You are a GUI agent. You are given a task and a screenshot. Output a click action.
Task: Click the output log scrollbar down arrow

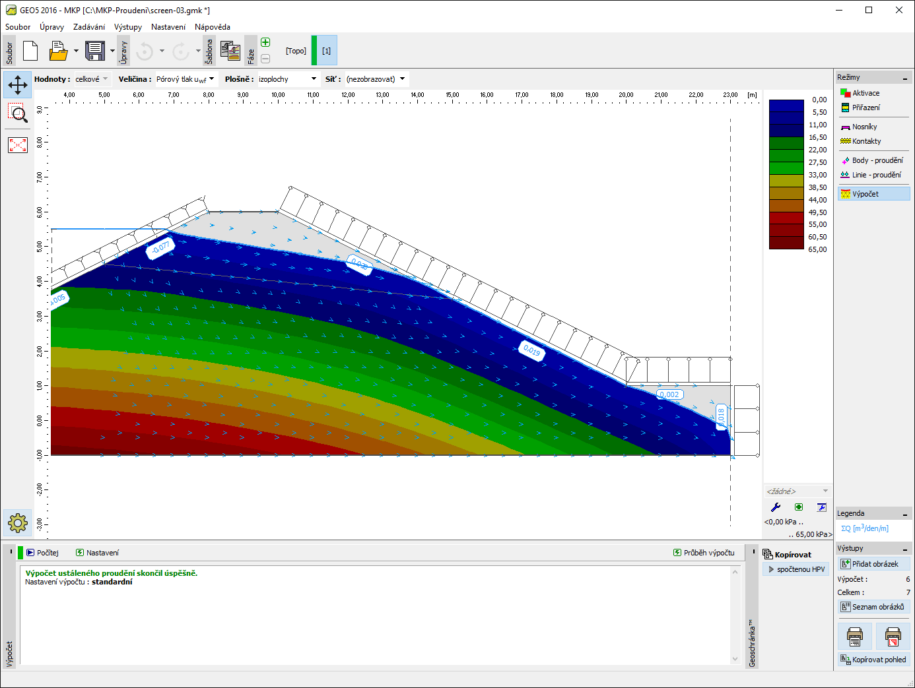coord(735,659)
